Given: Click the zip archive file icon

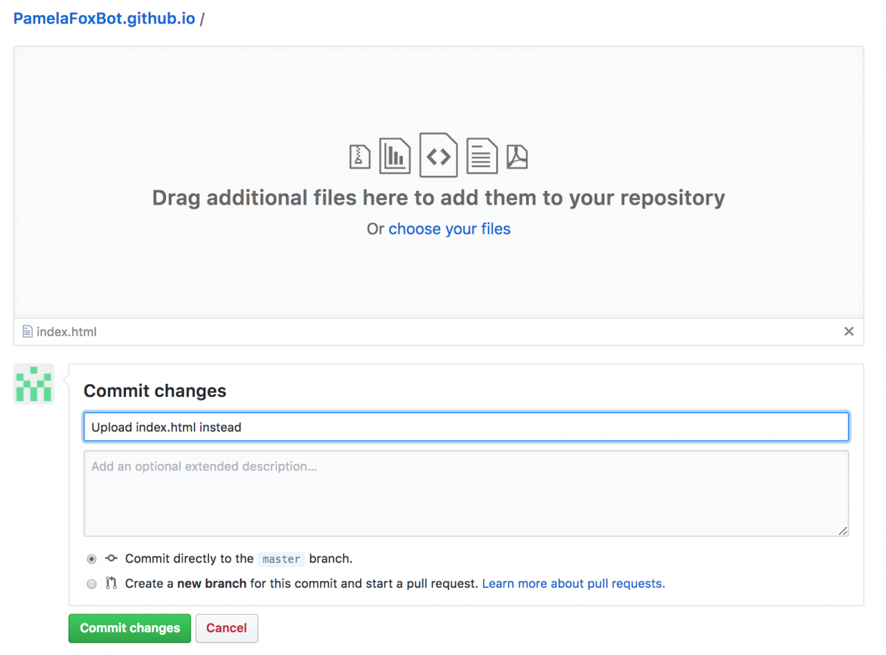Looking at the screenshot, I should (x=360, y=156).
